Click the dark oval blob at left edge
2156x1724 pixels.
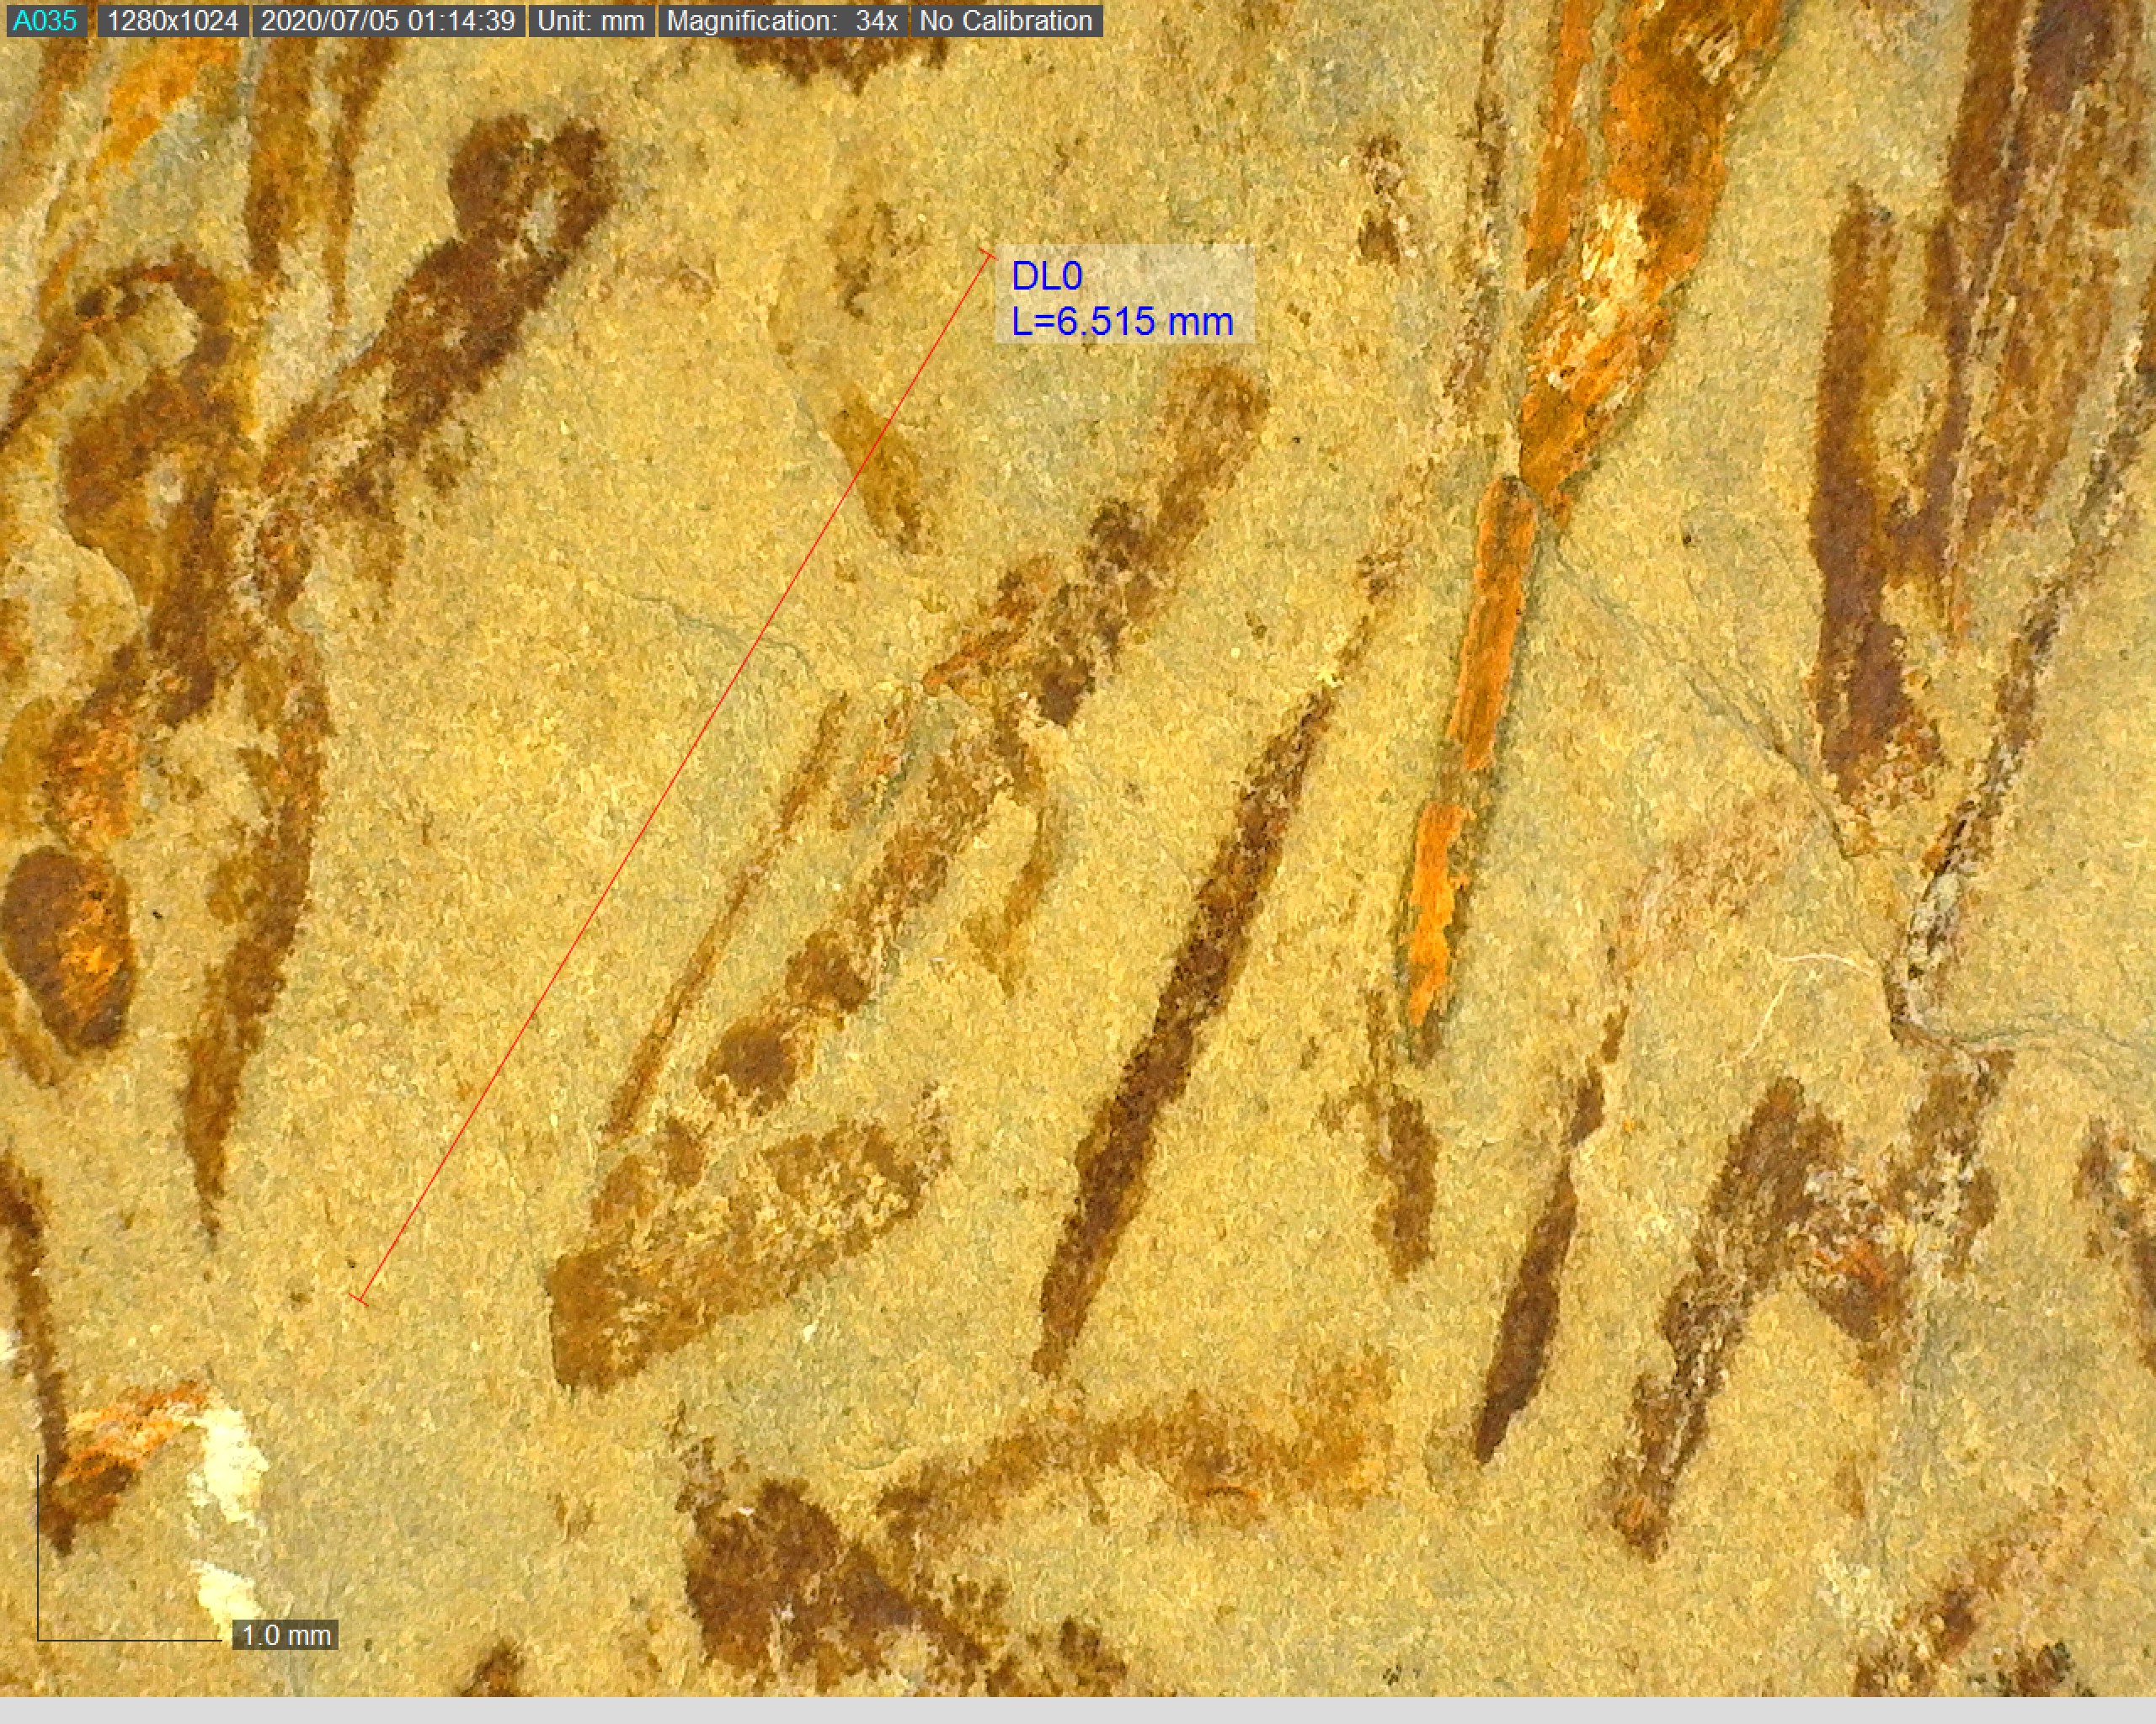point(65,944)
